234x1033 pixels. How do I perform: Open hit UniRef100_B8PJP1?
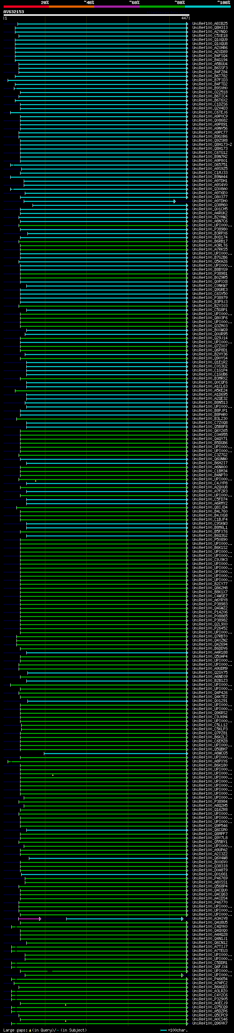[x=210, y=411]
